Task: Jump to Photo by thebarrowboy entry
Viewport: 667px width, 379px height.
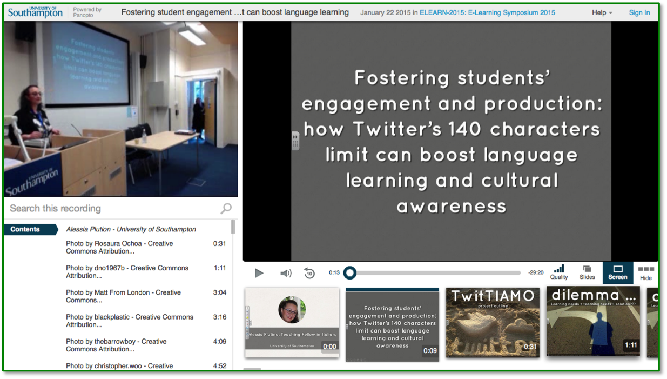Action: 146,345
